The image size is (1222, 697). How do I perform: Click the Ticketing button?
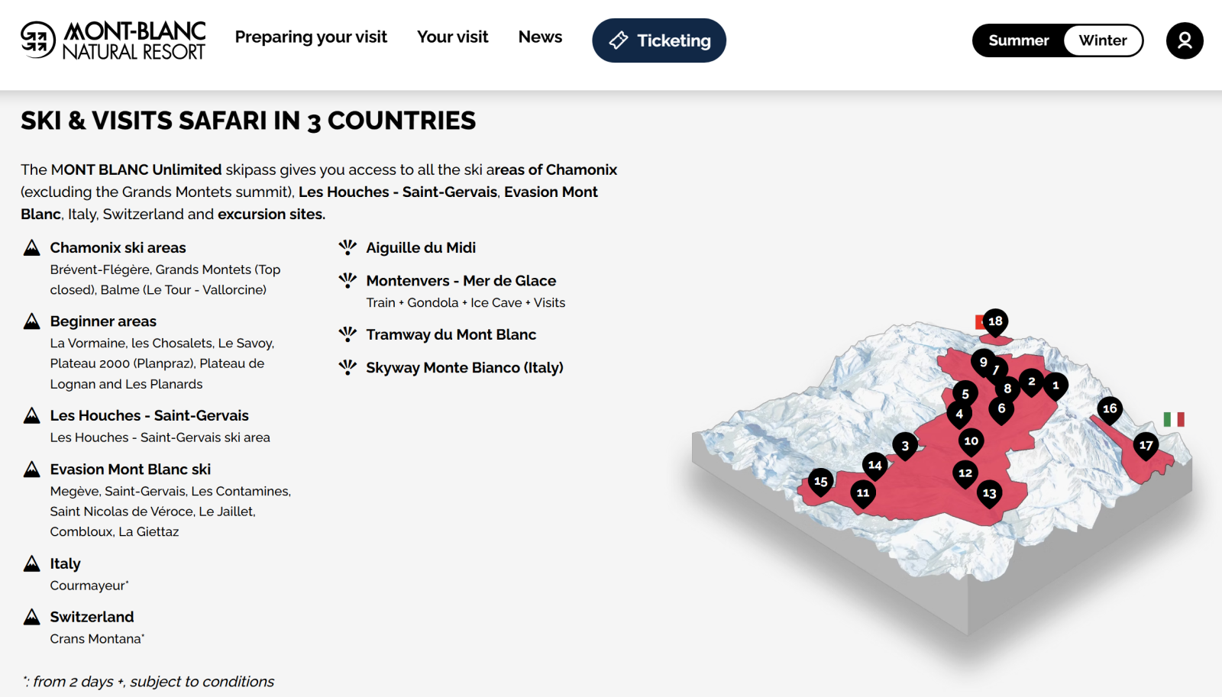(x=658, y=40)
